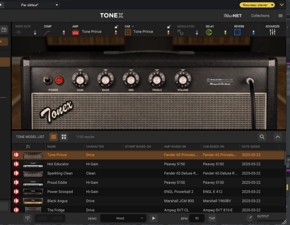
Task: Select the Proud Eddie tone model
Action: (x=148, y=182)
